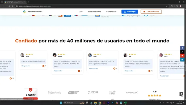Click the taskbar Búsqueda search box
Viewport: 186px width, 105px height.
point(74,103)
